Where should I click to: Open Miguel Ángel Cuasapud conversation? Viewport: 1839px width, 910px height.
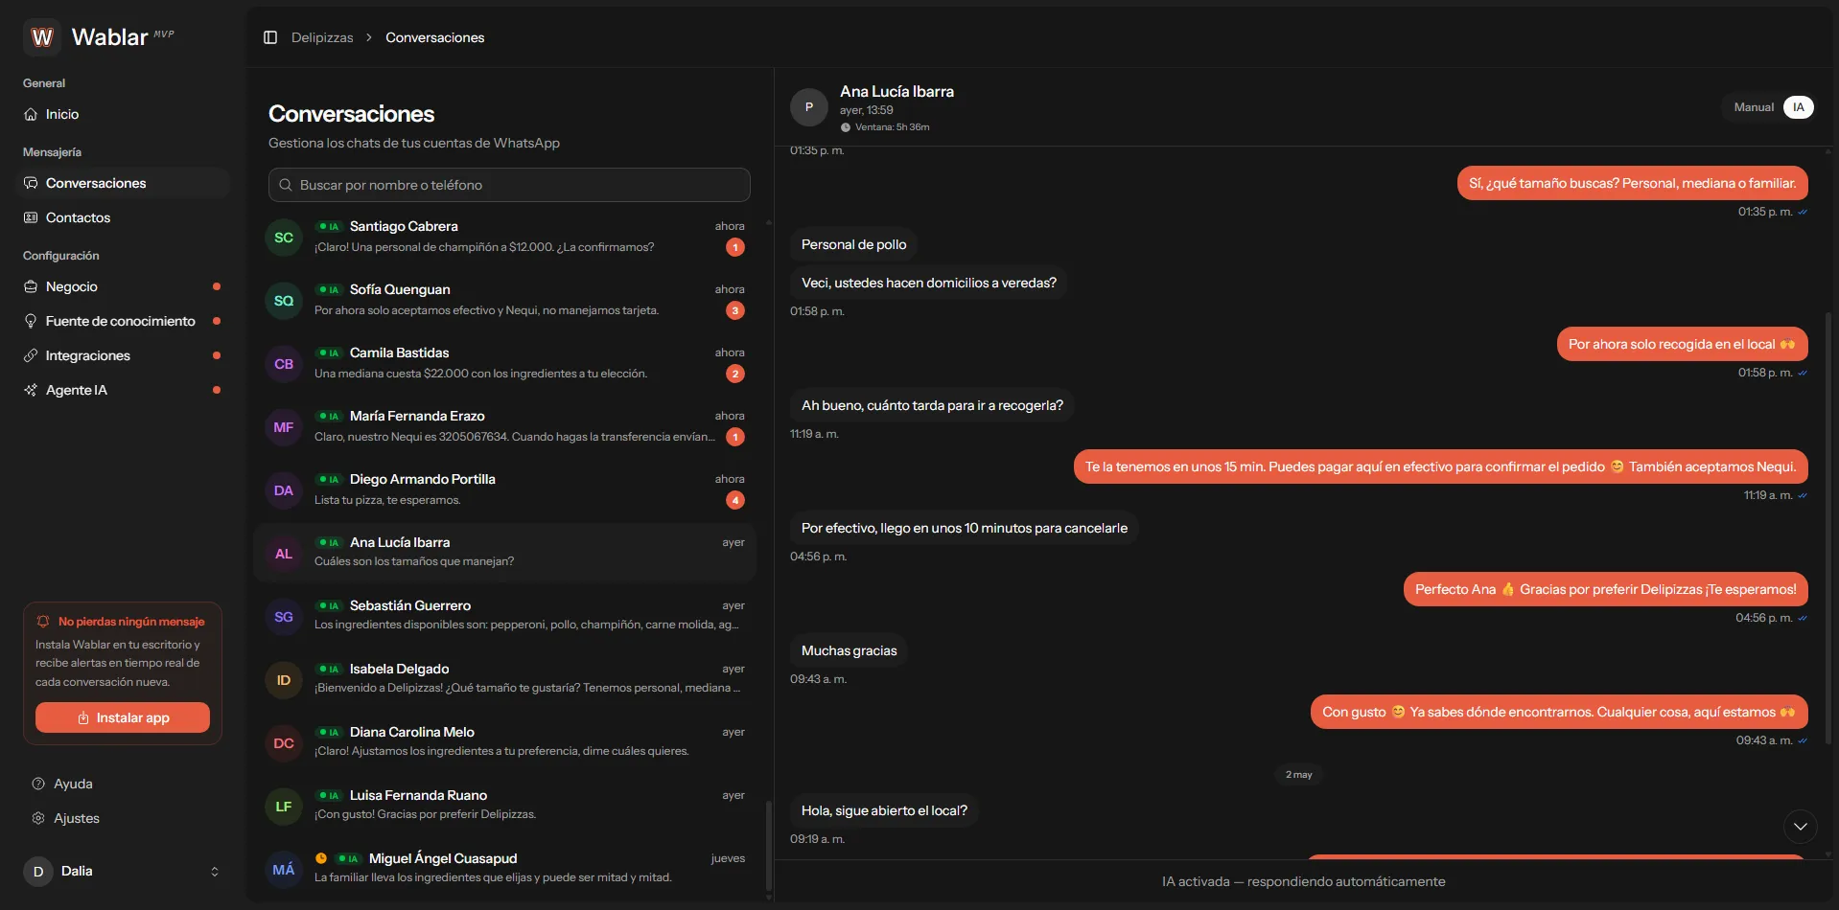tap(505, 869)
